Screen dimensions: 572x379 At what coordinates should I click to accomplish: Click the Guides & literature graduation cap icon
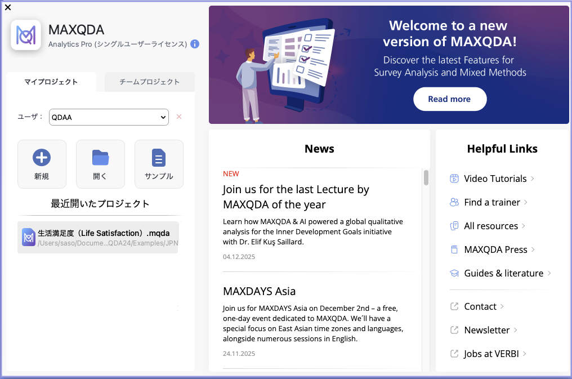tap(454, 273)
